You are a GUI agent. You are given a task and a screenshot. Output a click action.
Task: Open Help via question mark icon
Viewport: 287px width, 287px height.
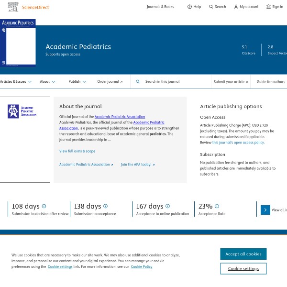pyautogui.click(x=189, y=7)
